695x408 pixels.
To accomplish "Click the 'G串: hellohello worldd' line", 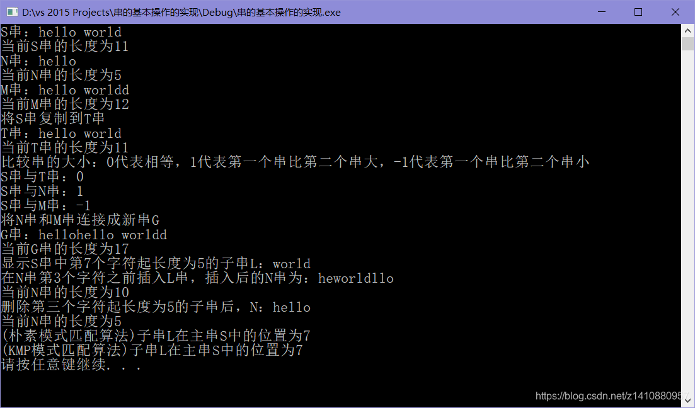I will 84,234.
